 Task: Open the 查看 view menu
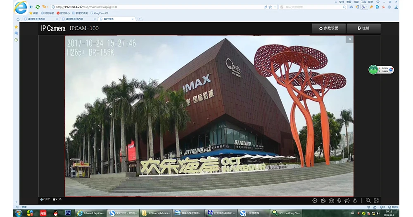pos(349,2)
